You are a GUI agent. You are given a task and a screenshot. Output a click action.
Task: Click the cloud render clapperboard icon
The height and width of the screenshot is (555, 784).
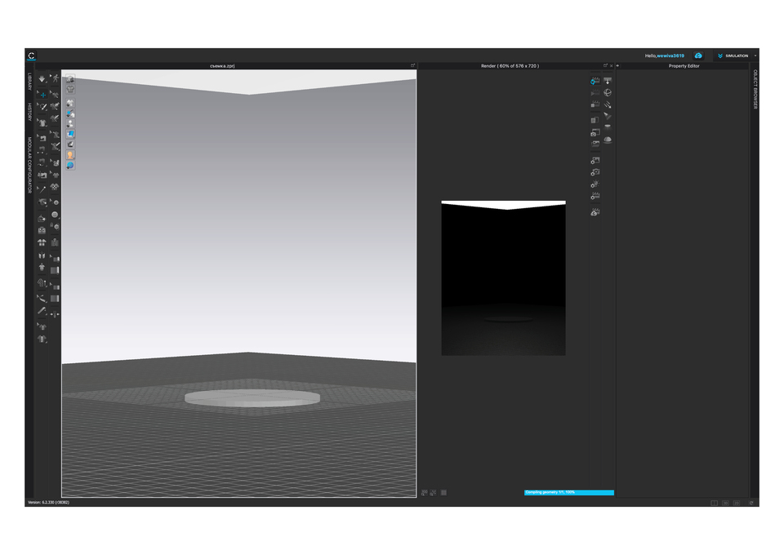(595, 212)
